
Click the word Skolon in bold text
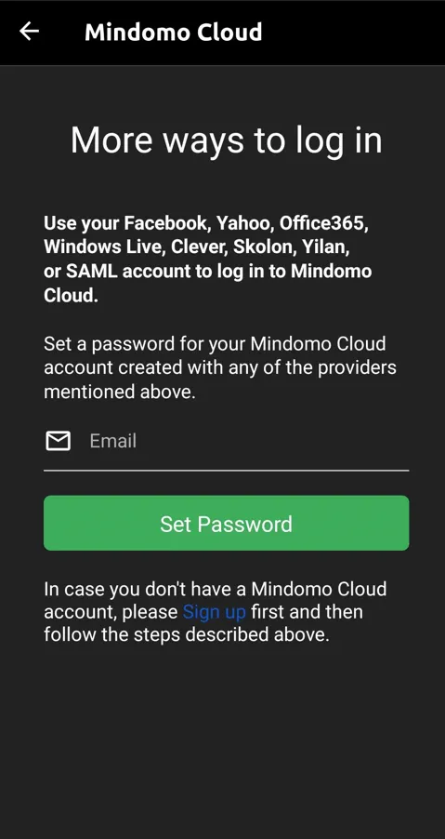tap(265, 247)
